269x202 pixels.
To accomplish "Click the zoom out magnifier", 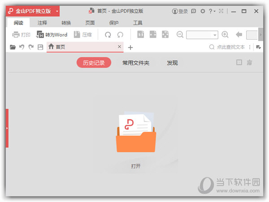I will pyautogui.click(x=180, y=34).
